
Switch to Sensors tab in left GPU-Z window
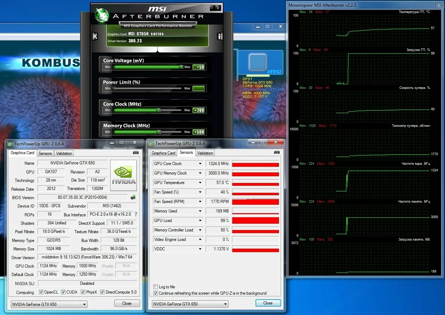pos(45,153)
